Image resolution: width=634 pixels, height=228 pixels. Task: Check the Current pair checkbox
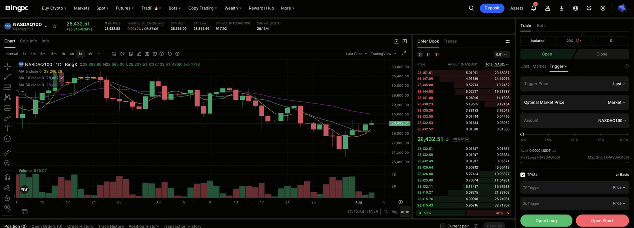pyautogui.click(x=443, y=226)
